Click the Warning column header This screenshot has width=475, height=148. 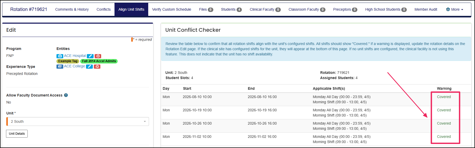click(x=444, y=88)
